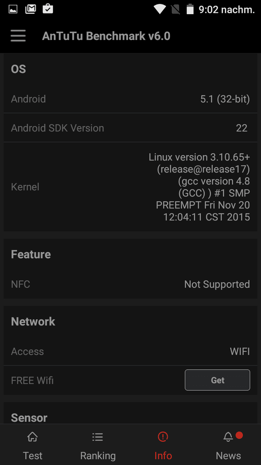Viewport: 261px width, 465px height.
Task: Tap the Test home icon
Action: (x=33, y=437)
